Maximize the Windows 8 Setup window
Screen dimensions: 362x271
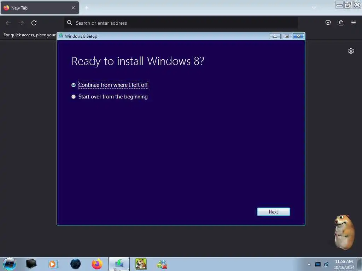point(287,36)
